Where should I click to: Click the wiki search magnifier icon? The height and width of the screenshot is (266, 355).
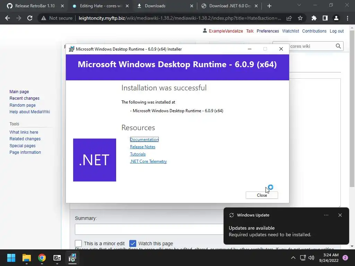(x=338, y=46)
